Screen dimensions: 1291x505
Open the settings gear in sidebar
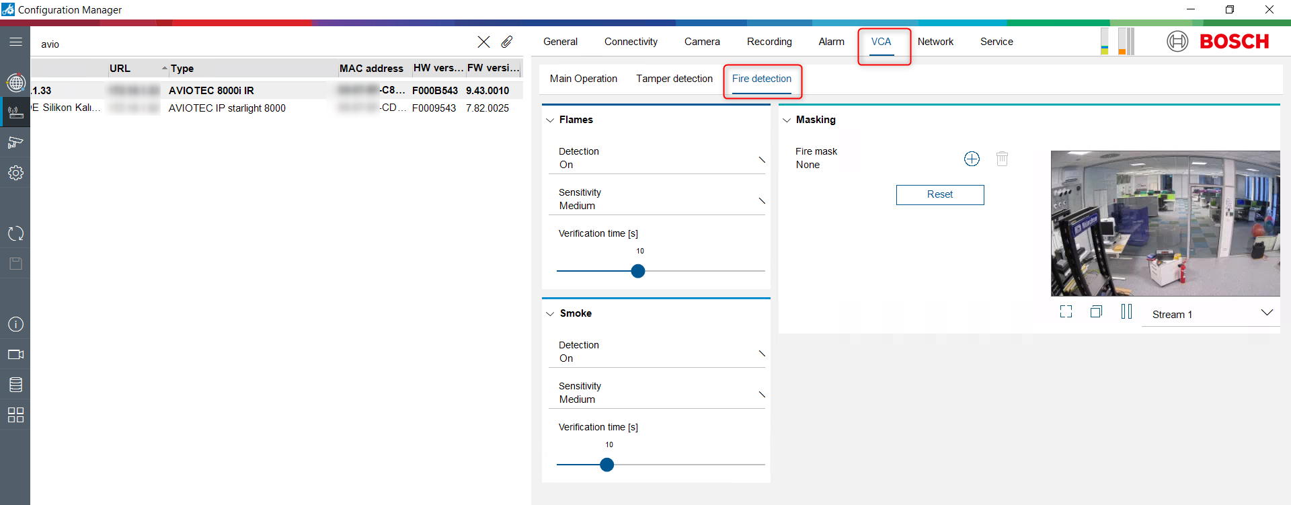(15, 173)
